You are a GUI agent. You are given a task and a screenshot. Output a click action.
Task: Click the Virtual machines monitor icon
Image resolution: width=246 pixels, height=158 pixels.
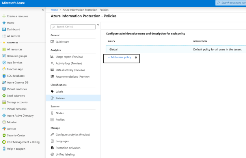point(4,89)
